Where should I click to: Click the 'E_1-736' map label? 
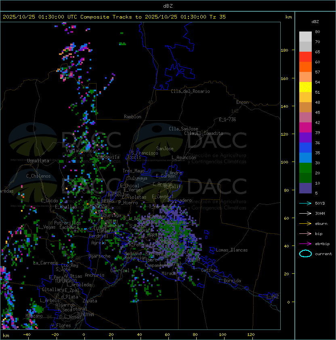click(227, 120)
